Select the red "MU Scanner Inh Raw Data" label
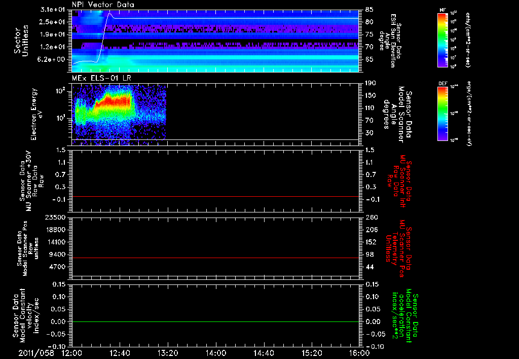This screenshot has width=519, height=359. pos(399,181)
